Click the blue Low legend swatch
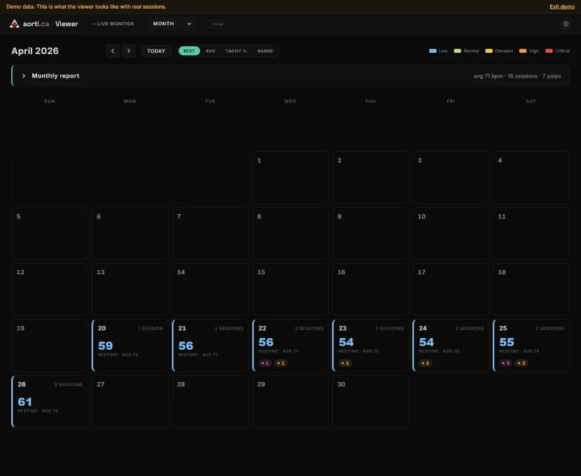581x476 pixels. 433,51
